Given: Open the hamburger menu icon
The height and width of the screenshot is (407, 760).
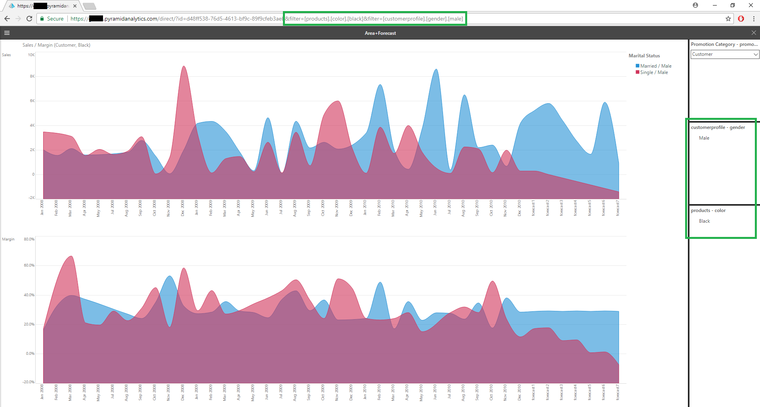Looking at the screenshot, I should click(x=7, y=33).
